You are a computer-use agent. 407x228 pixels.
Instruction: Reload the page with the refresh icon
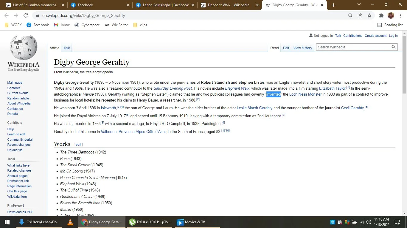click(26, 15)
